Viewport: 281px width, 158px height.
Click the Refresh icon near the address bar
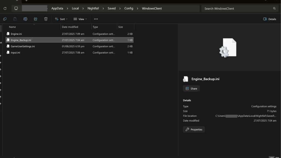coord(5,8)
